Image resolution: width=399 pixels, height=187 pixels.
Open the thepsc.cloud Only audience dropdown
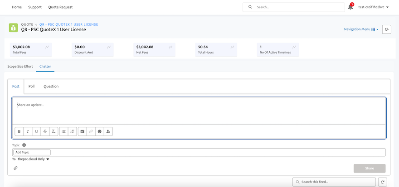point(34,159)
